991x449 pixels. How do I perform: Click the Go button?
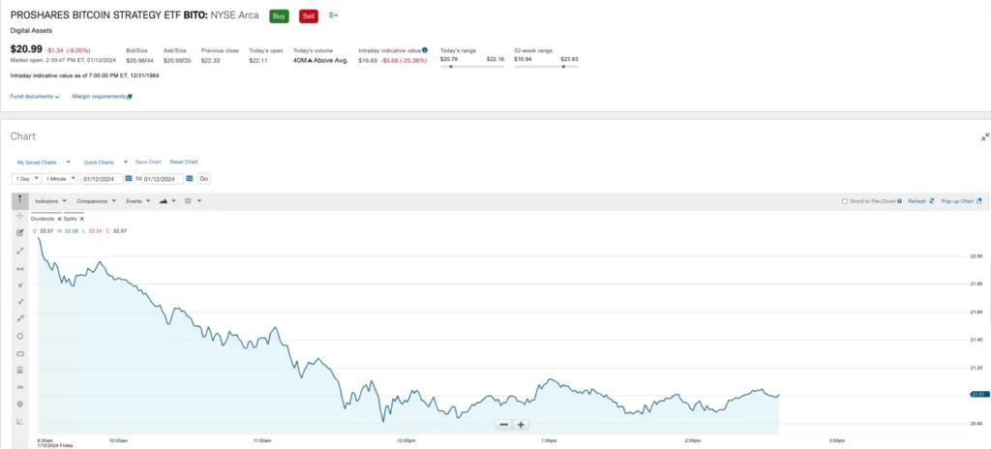(x=203, y=179)
